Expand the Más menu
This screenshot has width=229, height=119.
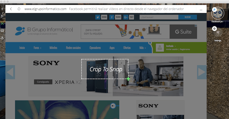[143, 48]
